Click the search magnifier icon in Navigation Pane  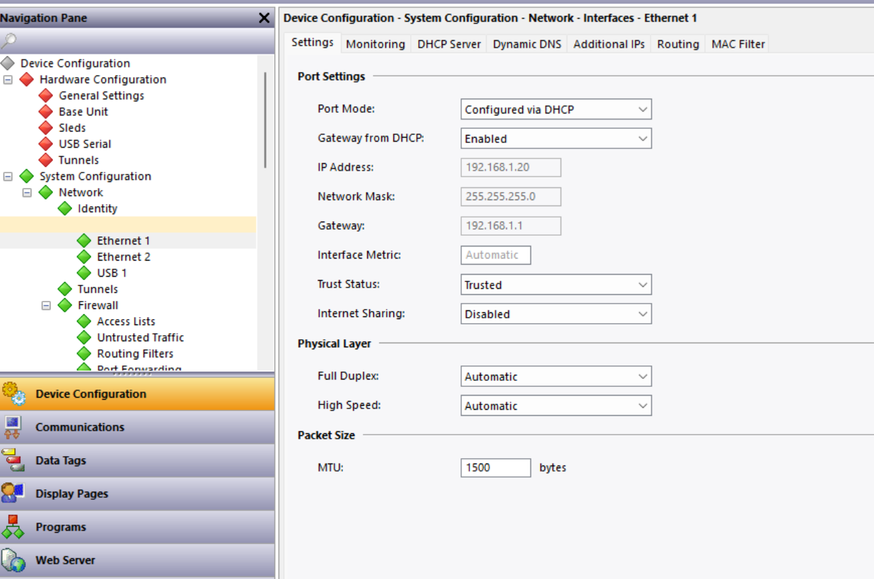pyautogui.click(x=8, y=42)
